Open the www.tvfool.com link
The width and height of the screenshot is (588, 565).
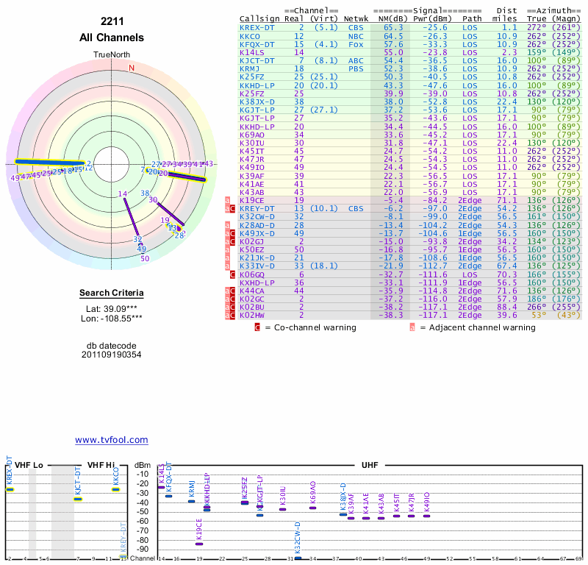coord(111,440)
